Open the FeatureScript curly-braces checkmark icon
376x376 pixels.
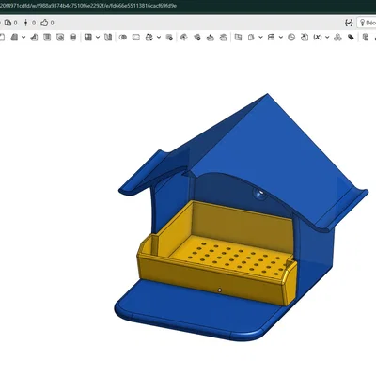click(x=349, y=23)
